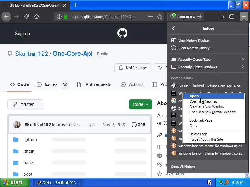Open the .theia folder name
The width and height of the screenshot is (250, 187).
29,151
